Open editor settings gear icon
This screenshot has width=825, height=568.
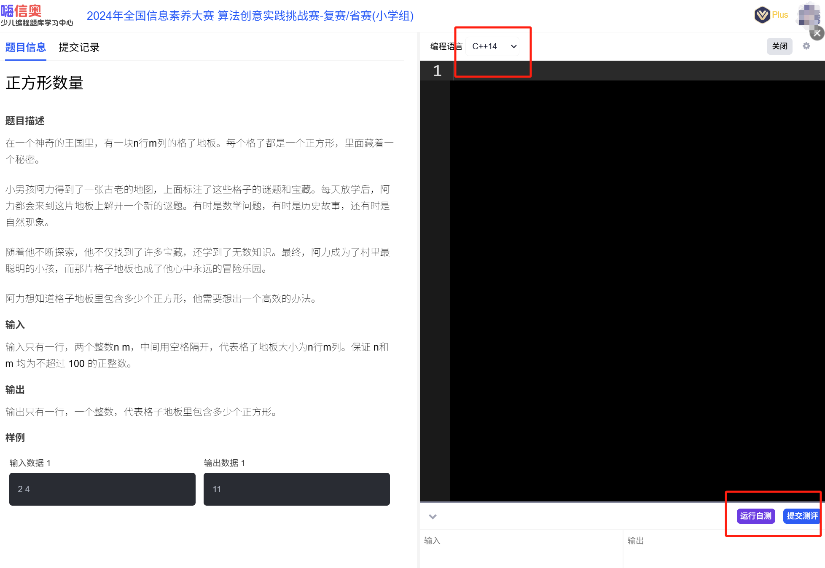806,46
